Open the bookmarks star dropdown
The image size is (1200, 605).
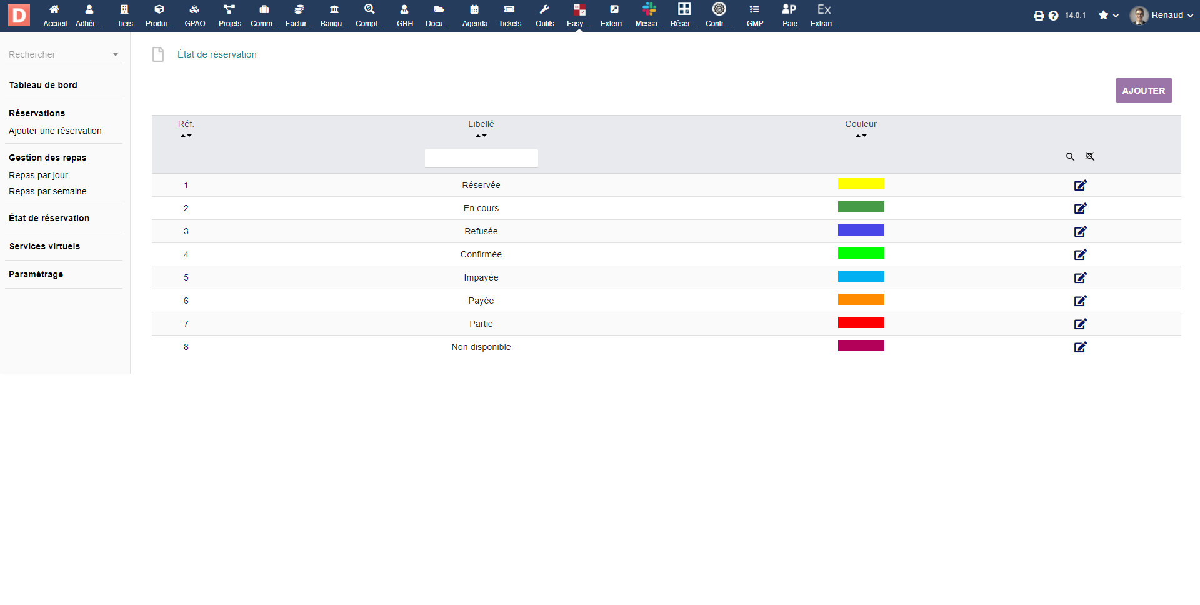[x=1108, y=16]
